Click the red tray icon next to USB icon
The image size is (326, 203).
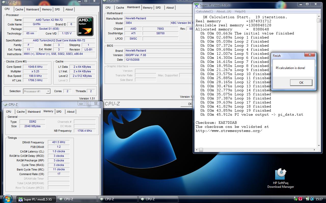[x=300, y=199]
